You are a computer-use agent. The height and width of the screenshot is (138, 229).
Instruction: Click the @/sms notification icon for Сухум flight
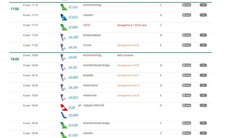[186, 45]
